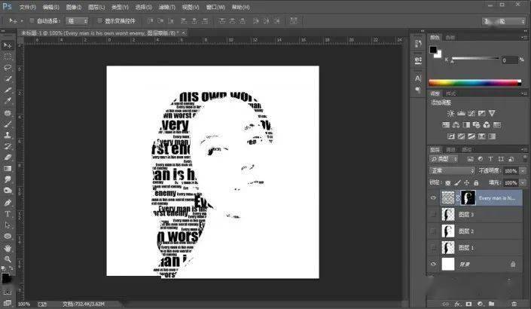
Task: Select the Horizontal Type tool
Action: coord(8,214)
